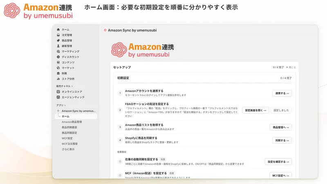The width and height of the screenshot is (327, 184).
Task: Open MCF注文履歴 sub-page
Action: point(69,144)
